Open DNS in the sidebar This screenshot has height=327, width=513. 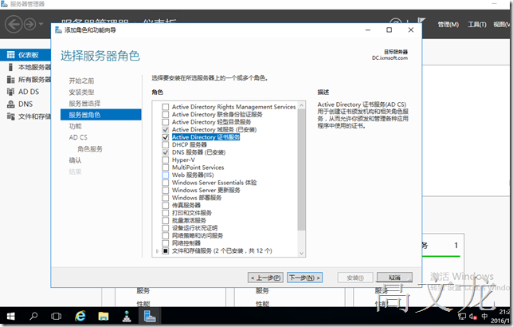(20, 104)
